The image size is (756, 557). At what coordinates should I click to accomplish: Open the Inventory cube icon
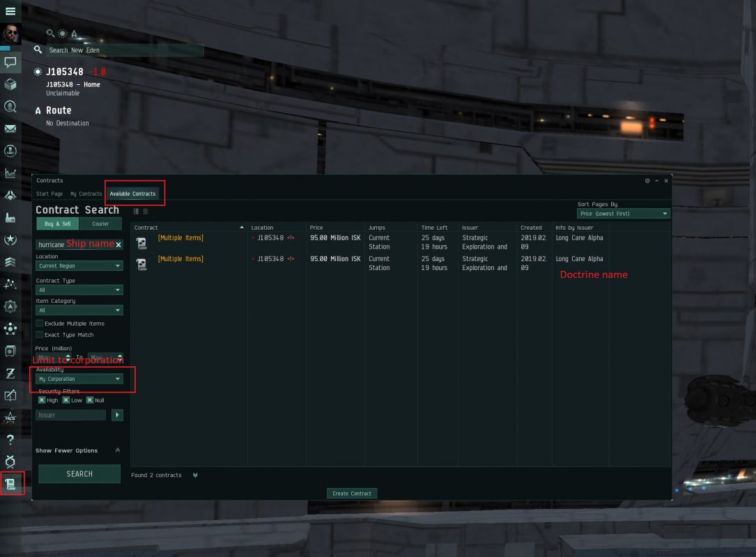10,84
